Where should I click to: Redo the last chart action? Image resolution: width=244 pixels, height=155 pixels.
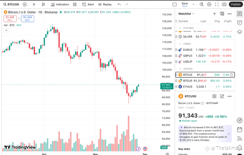pyautogui.click(x=127, y=4)
